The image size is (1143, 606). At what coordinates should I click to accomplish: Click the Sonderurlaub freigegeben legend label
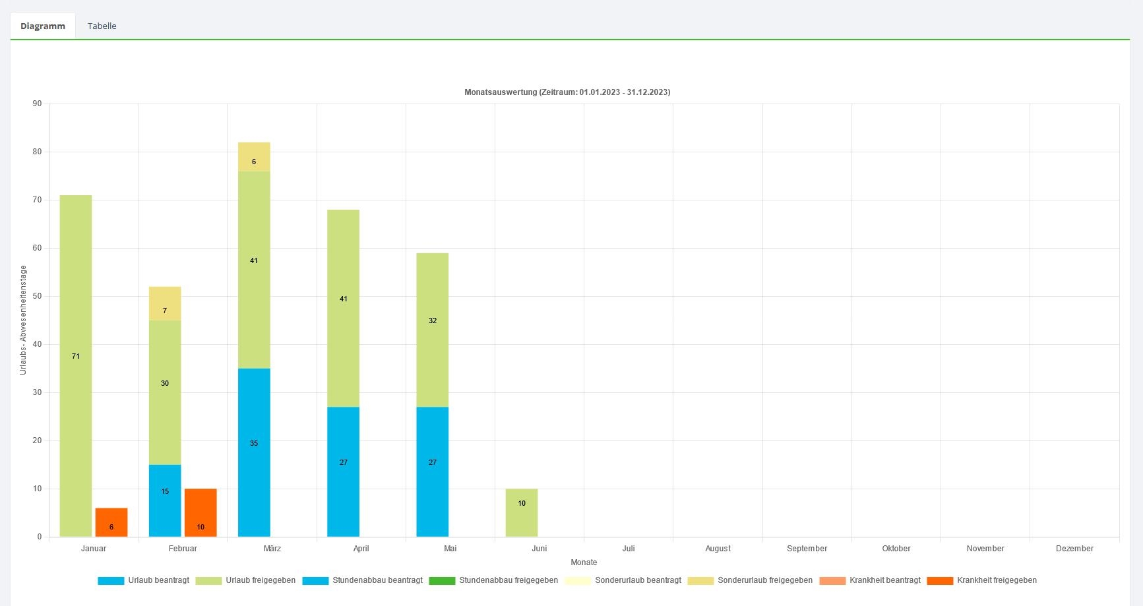tap(765, 580)
